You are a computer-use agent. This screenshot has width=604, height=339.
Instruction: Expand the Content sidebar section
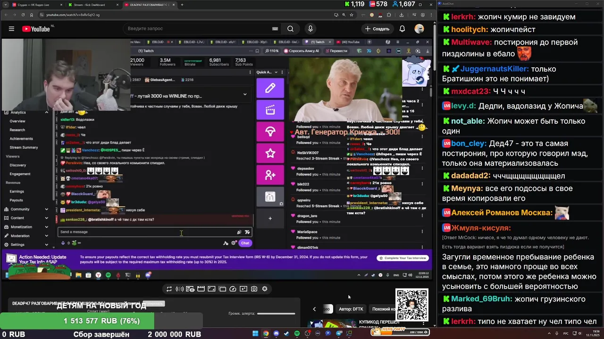pos(46,218)
